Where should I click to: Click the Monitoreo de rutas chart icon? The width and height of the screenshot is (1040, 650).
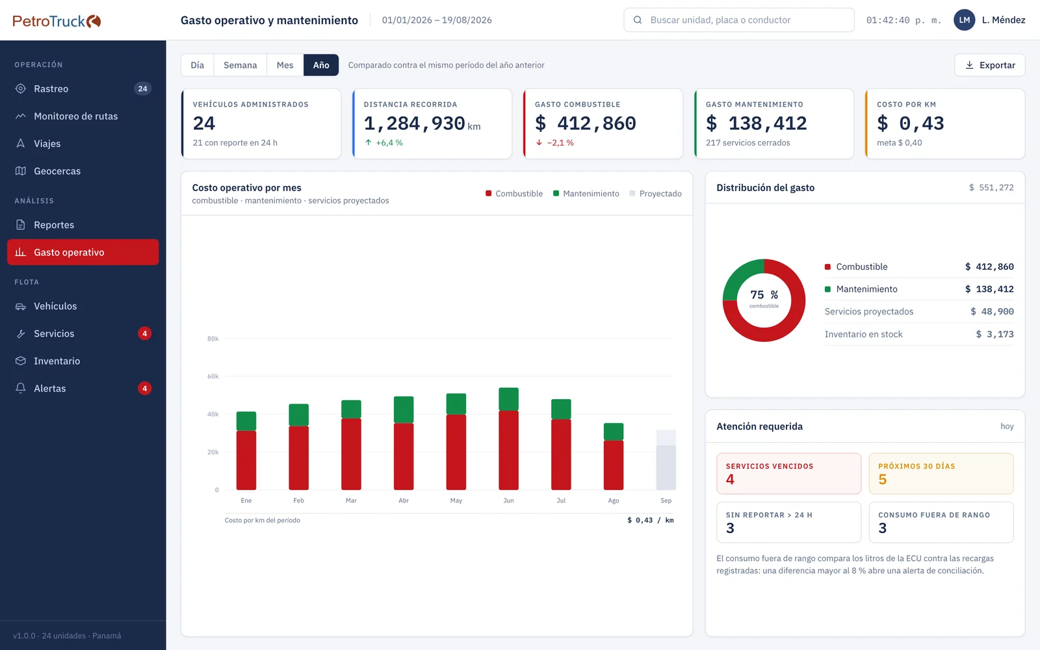coord(21,116)
